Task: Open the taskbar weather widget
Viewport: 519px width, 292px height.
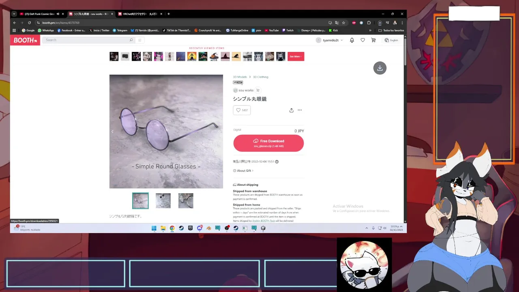Action: (x=28, y=228)
